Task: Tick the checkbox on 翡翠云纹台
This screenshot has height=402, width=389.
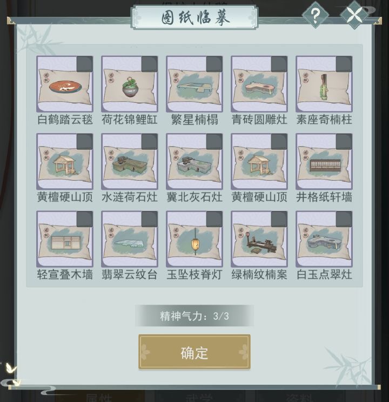Action: pos(150,219)
